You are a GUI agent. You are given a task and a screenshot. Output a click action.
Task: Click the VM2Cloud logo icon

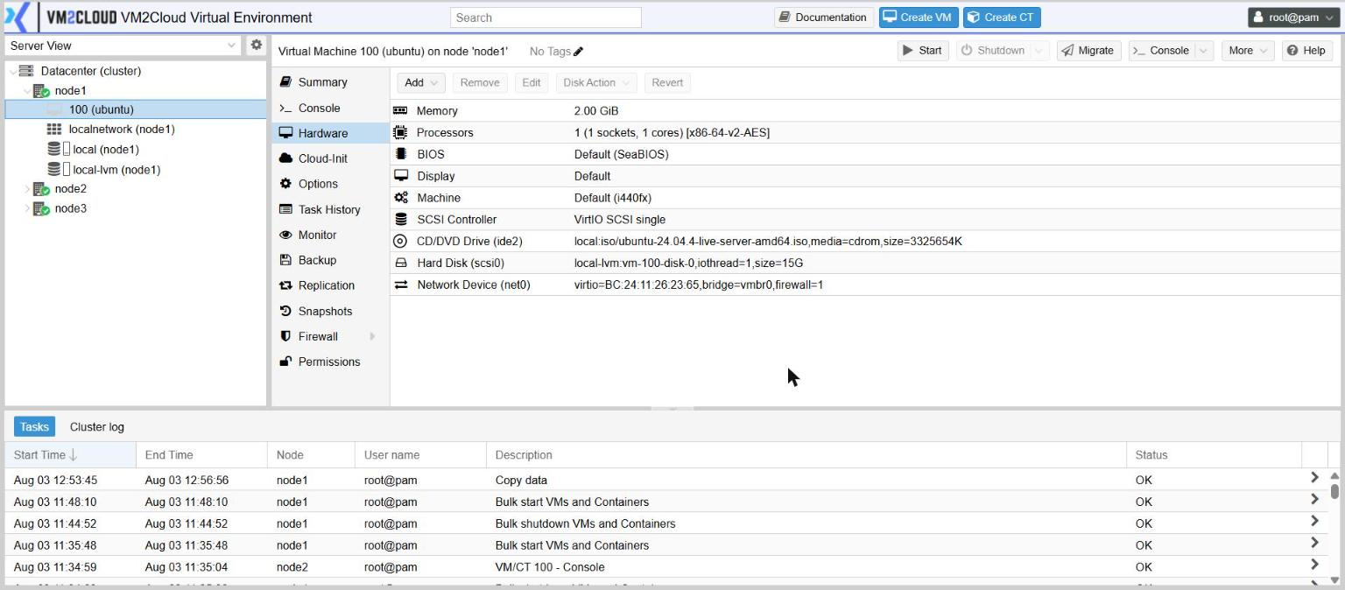18,17
